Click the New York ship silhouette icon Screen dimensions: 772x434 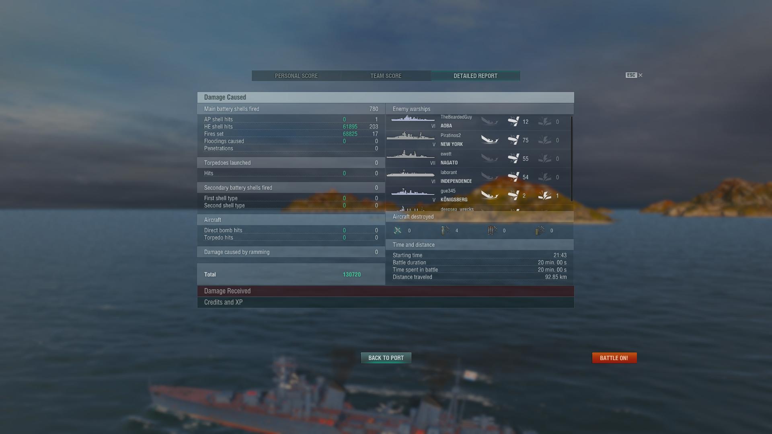(x=411, y=136)
